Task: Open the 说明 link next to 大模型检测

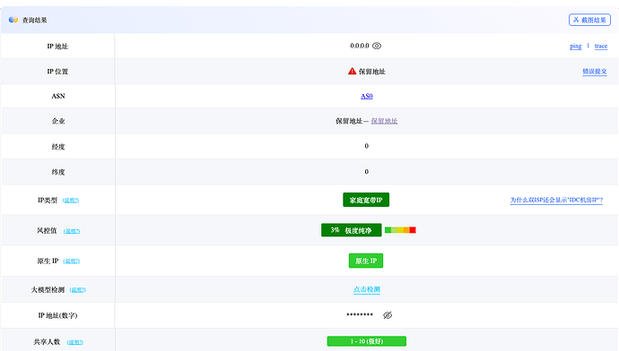Action: coord(78,290)
